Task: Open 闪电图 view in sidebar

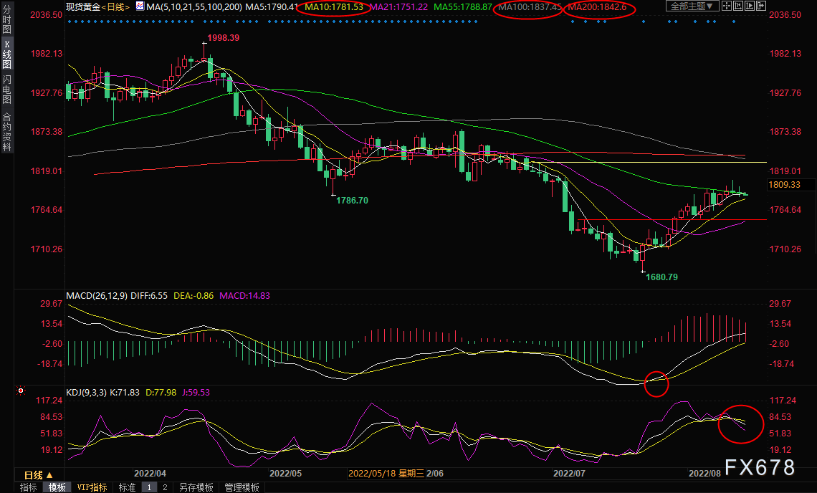Action: 6,89
